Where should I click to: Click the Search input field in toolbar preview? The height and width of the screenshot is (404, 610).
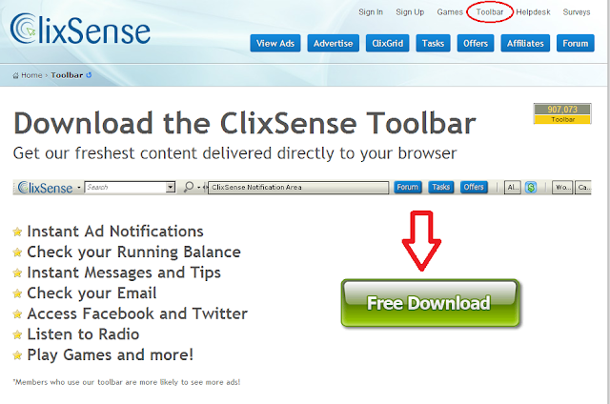(x=125, y=188)
